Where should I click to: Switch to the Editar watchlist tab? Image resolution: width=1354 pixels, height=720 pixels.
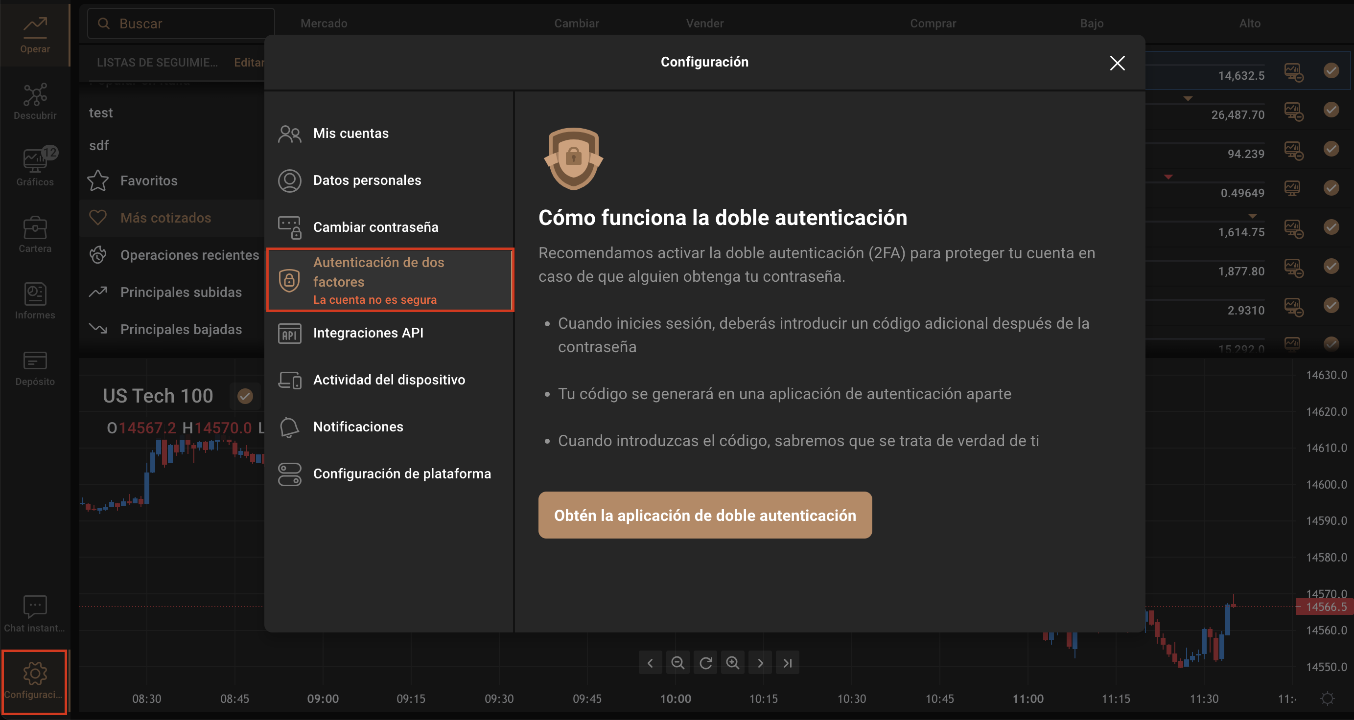coord(250,62)
